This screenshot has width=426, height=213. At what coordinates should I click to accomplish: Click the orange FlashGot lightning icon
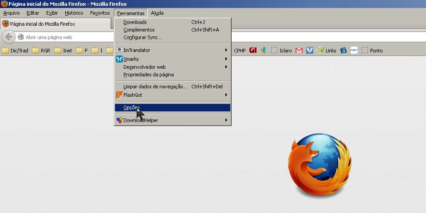(x=119, y=95)
